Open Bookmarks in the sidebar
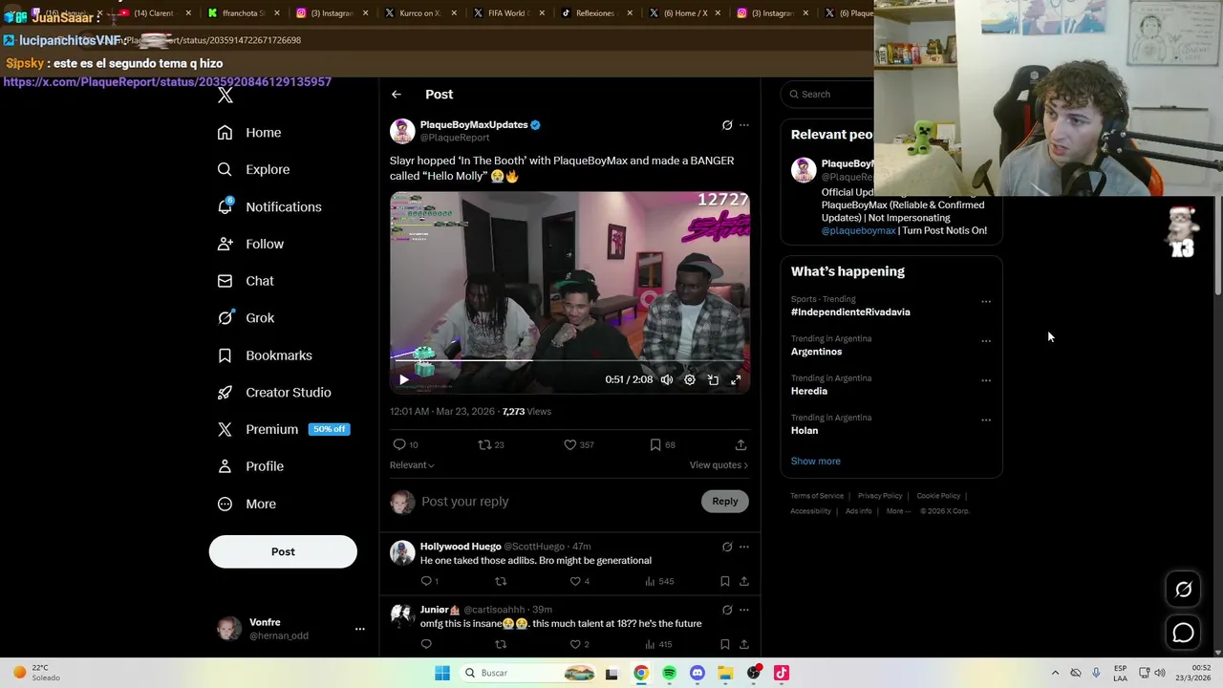 click(x=264, y=355)
